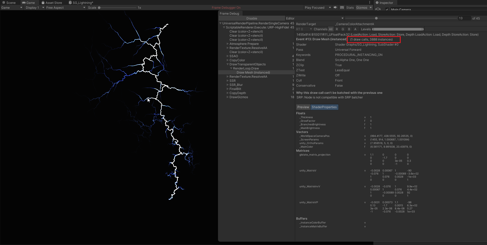Toggle the Stats overlay
487x245 pixels.
click(x=350, y=7)
